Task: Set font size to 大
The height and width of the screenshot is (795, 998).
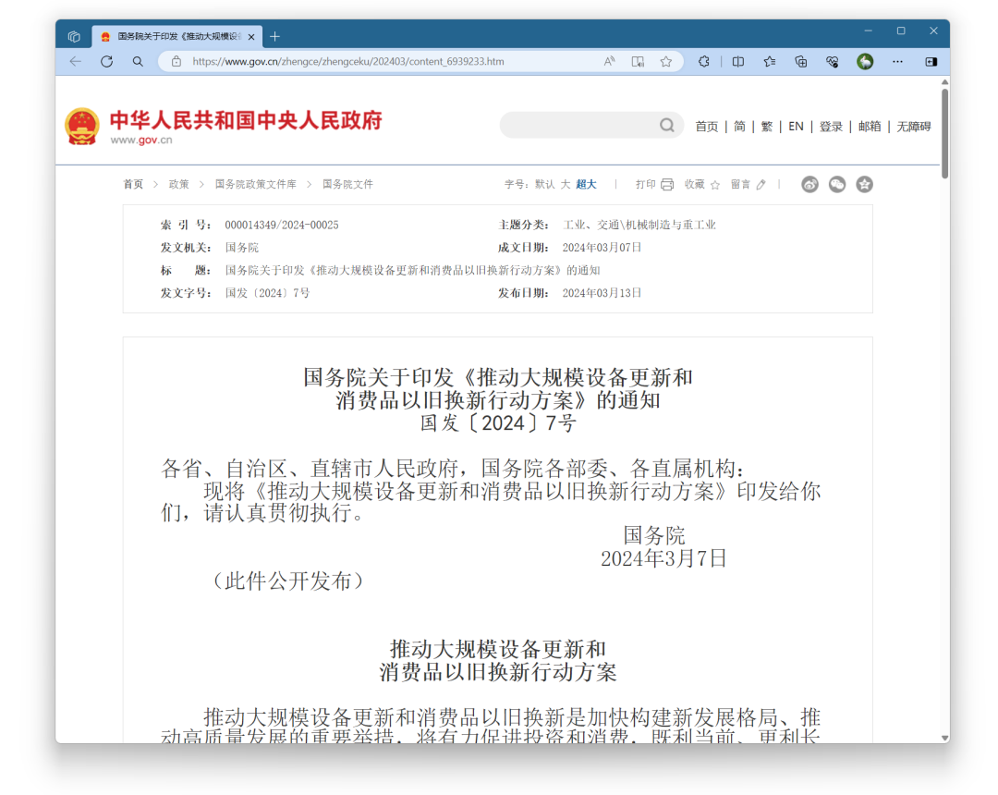Action: pyautogui.click(x=566, y=185)
